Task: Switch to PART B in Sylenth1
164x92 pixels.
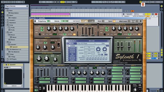Action: [x=91, y=21]
